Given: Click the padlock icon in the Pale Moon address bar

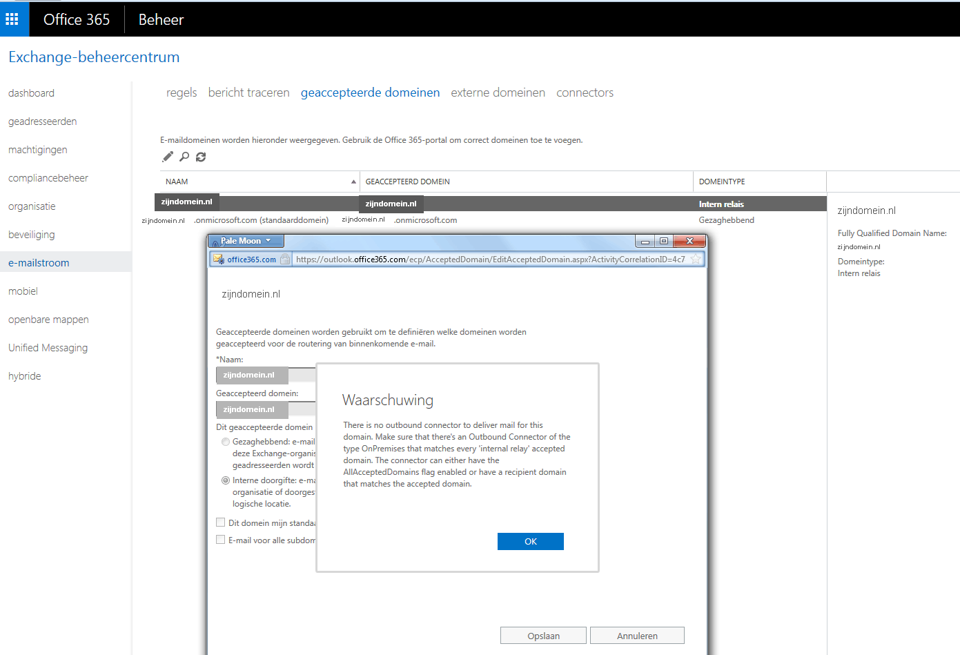Looking at the screenshot, I should tap(285, 260).
